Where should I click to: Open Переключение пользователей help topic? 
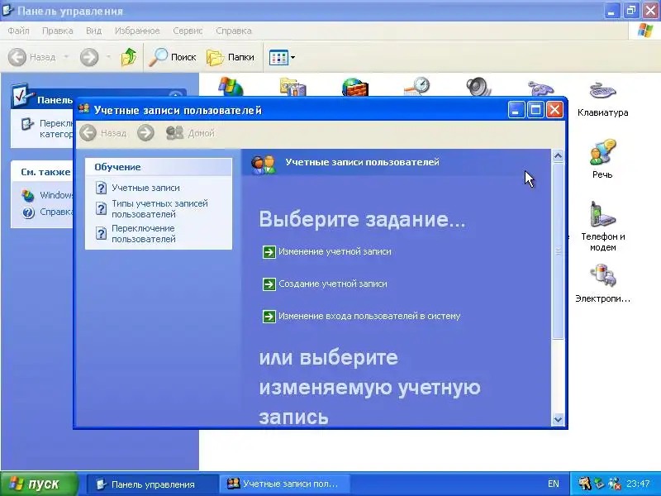click(x=143, y=233)
